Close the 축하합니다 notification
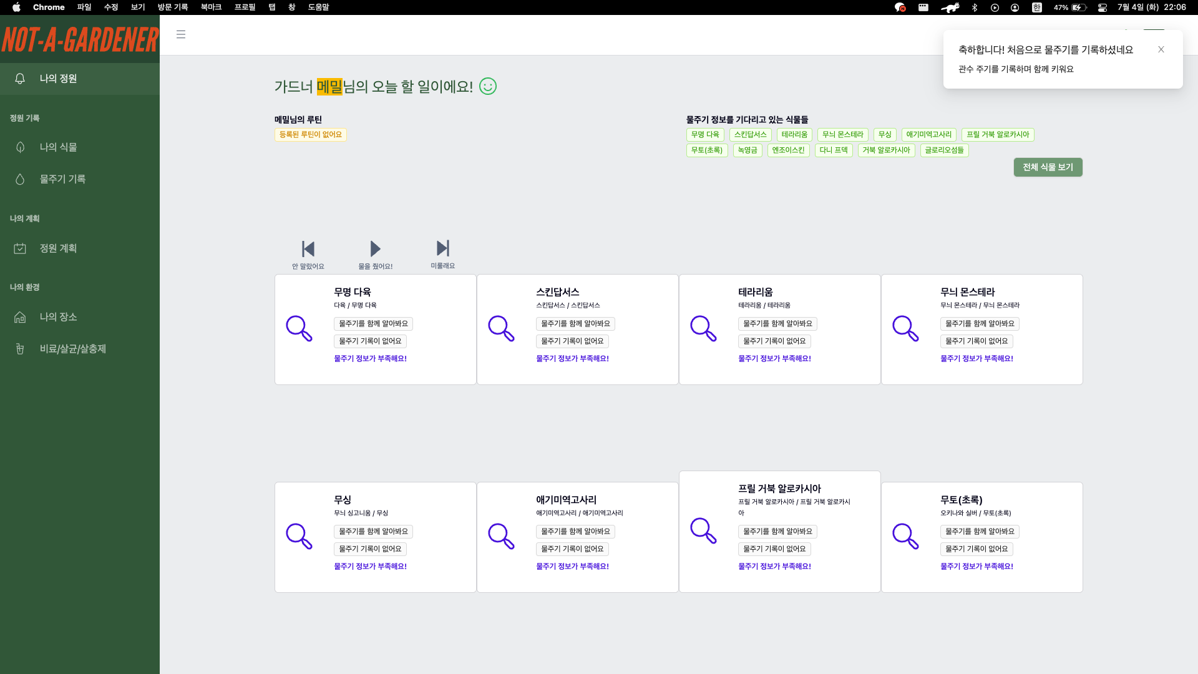This screenshot has width=1198, height=674. coord(1161,49)
